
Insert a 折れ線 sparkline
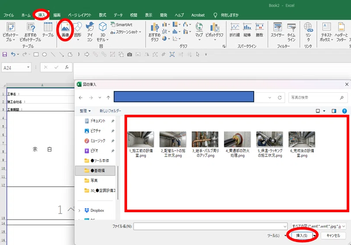coord(235,30)
